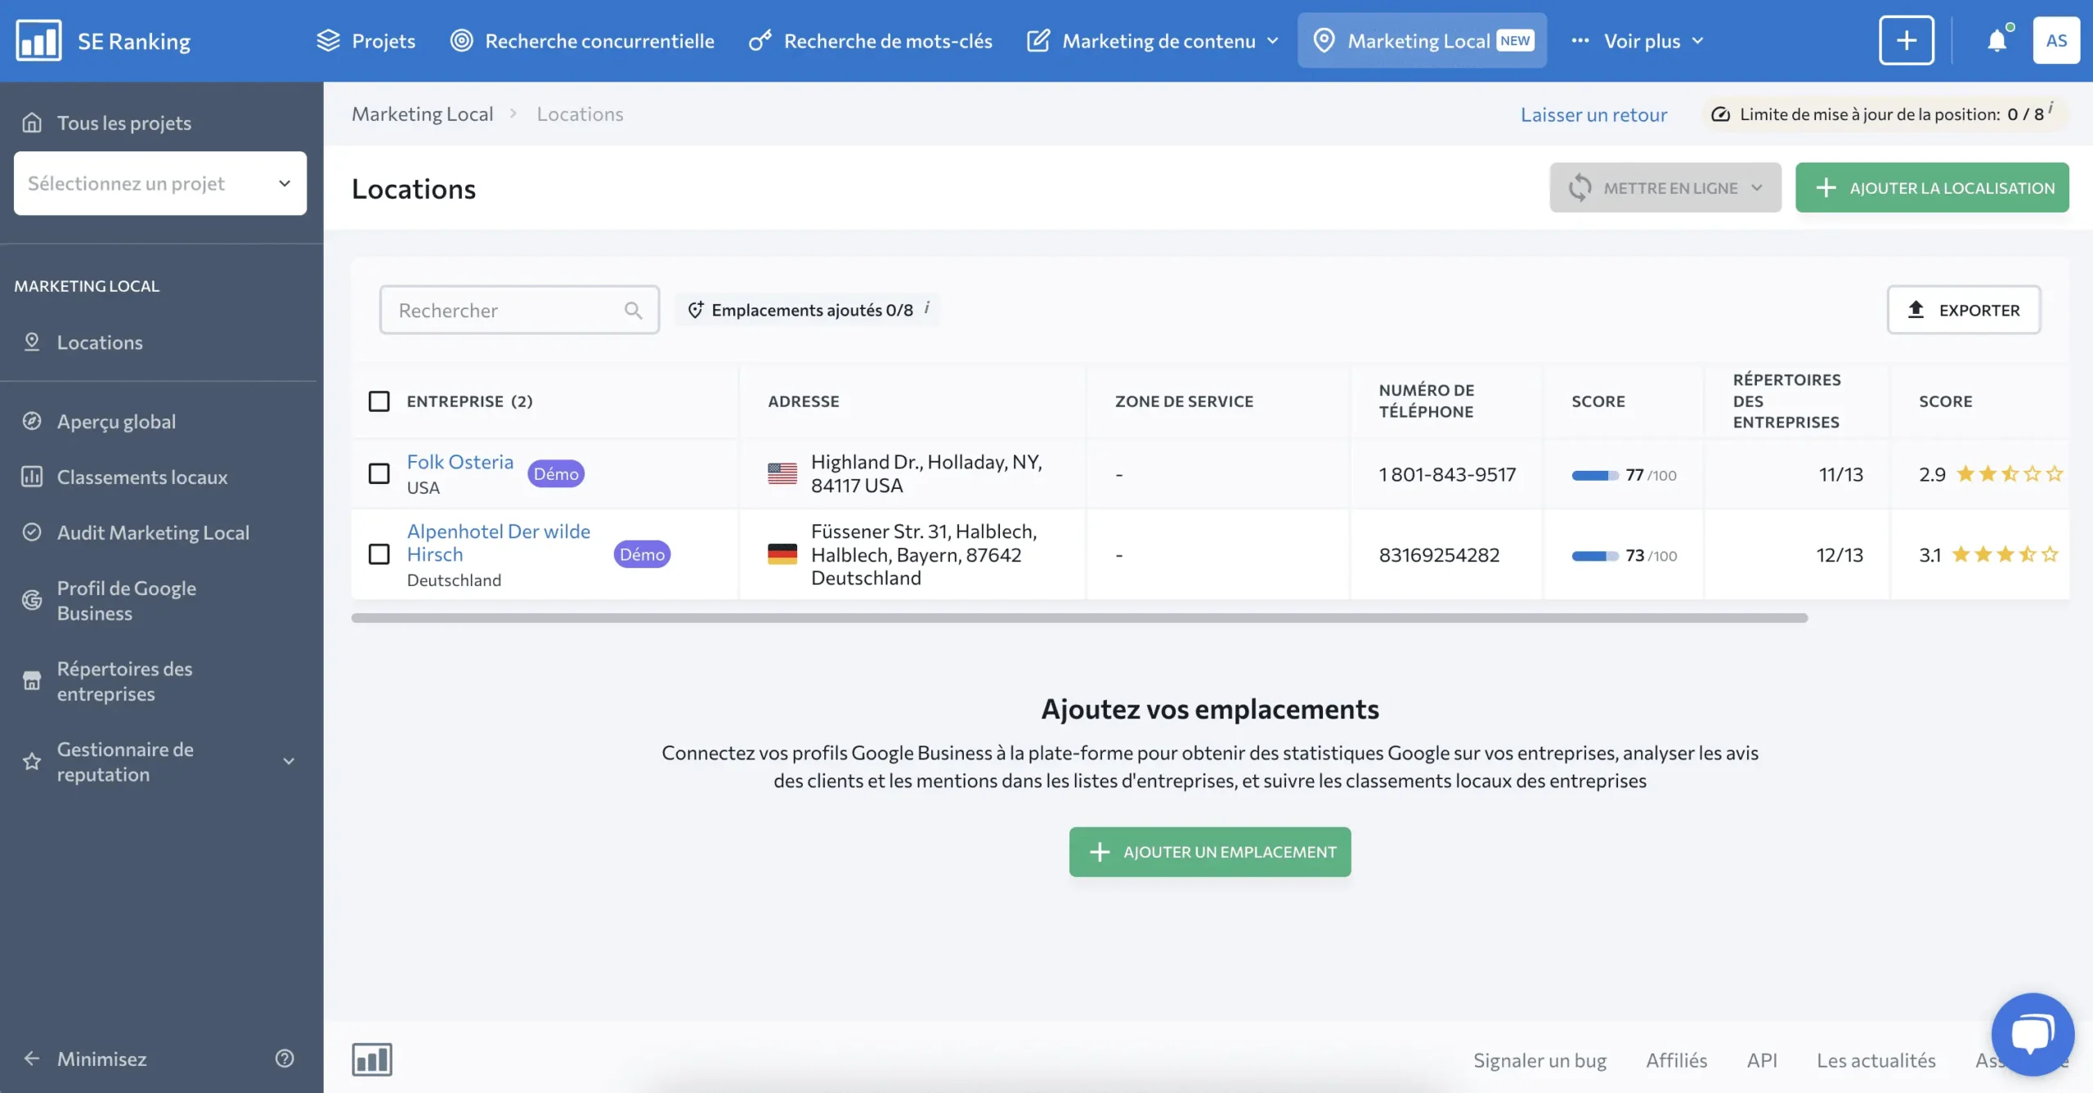Click the Rechercher search field

click(507, 311)
